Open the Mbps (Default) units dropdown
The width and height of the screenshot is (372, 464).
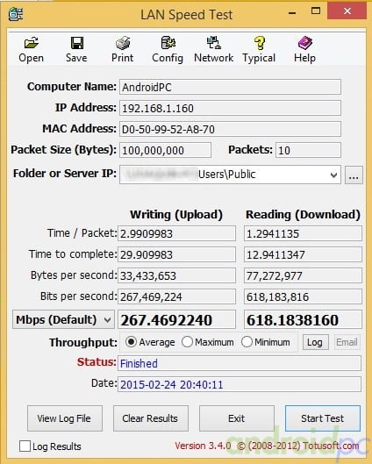(63, 319)
